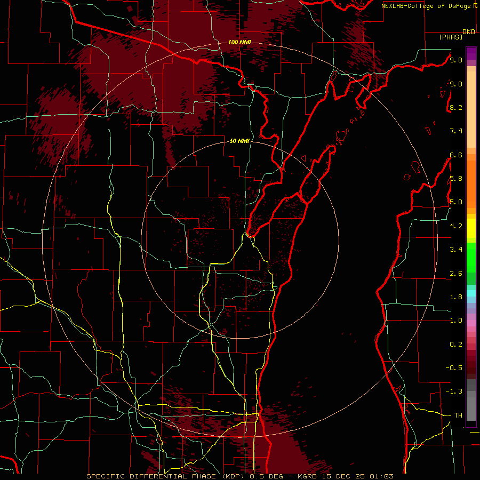The image size is (480, 480).
Task: Click the 9.8 value on the color scale
Action: tap(456, 60)
